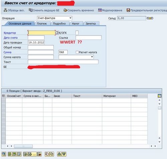Click into the Сумма amount field
Viewport: 167px width, 159px height.
41,52
